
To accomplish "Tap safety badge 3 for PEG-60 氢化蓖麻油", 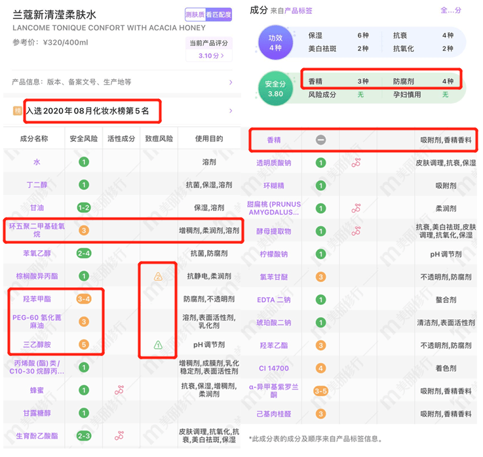I will pyautogui.click(x=84, y=322).
